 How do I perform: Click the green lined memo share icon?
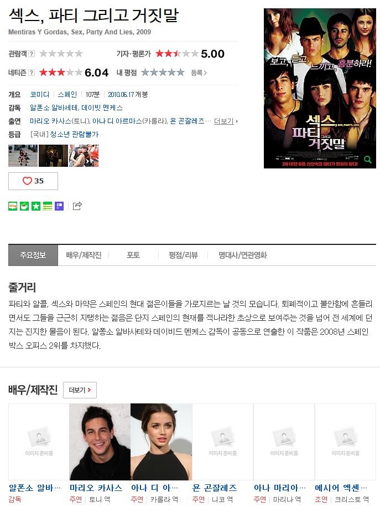coord(48,206)
